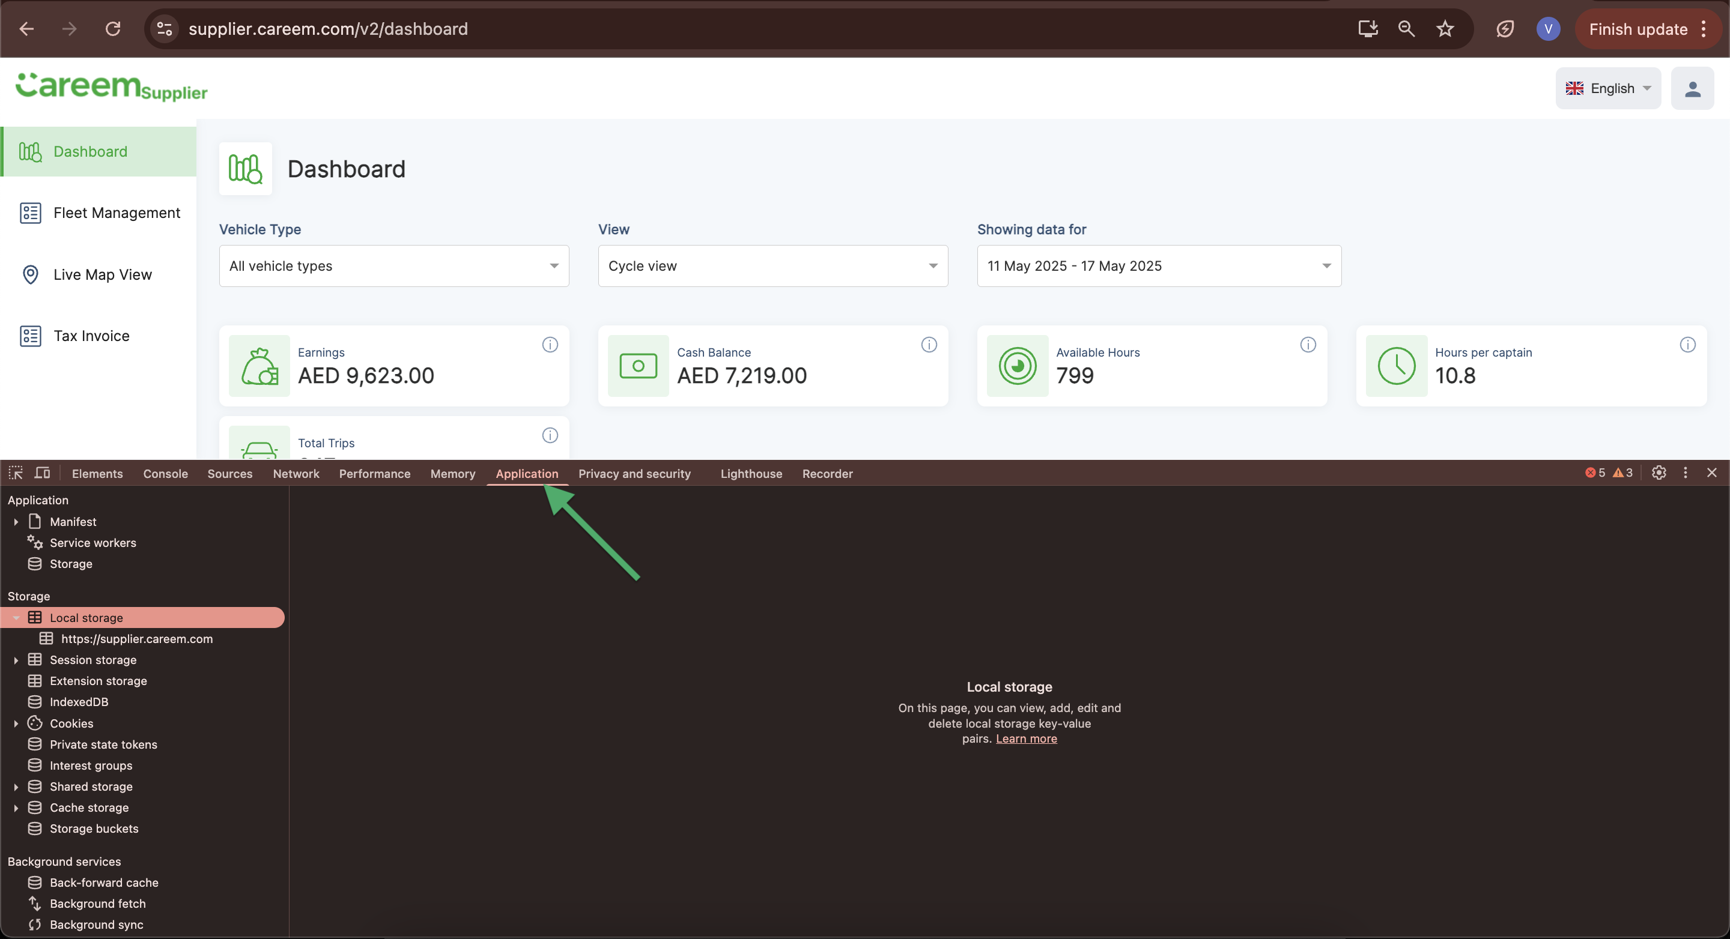Switch to the Network tab

[x=296, y=474]
